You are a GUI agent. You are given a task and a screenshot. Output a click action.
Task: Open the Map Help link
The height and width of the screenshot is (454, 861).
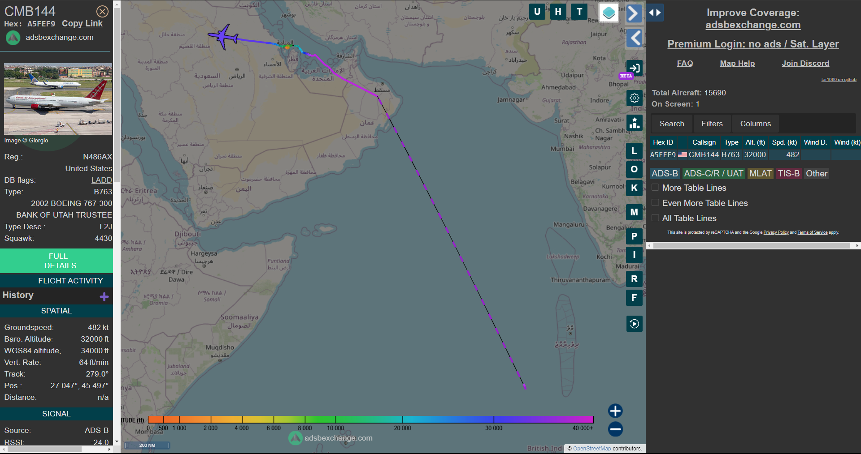[737, 63]
